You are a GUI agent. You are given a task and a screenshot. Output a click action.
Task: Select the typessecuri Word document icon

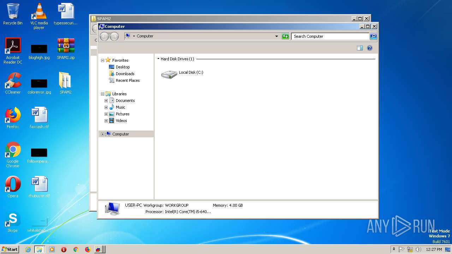66,14
